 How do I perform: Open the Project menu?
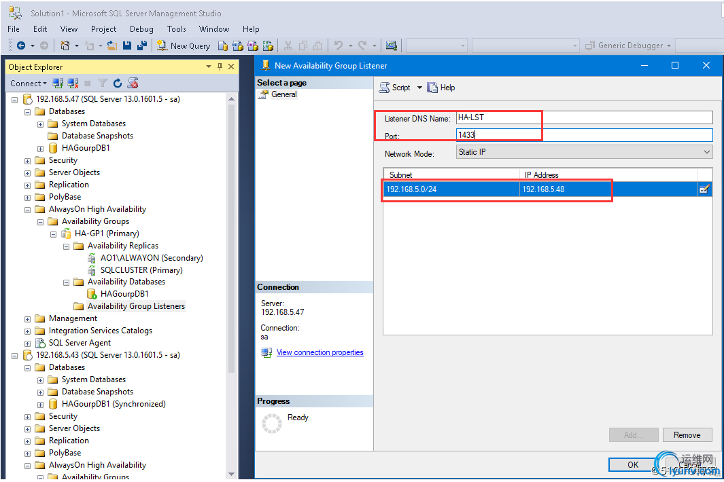click(x=103, y=29)
